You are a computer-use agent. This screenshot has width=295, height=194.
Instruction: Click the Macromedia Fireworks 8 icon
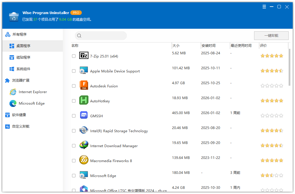click(84, 160)
